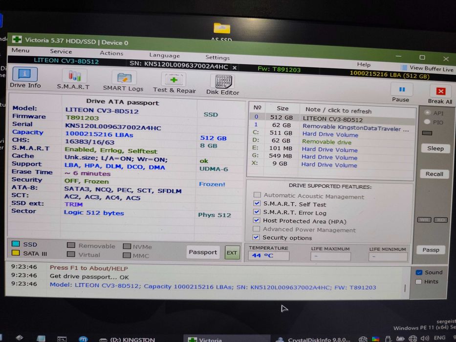Image resolution: width=456 pixels, height=342 pixels.
Task: Click the Passp button
Action: [431, 250]
